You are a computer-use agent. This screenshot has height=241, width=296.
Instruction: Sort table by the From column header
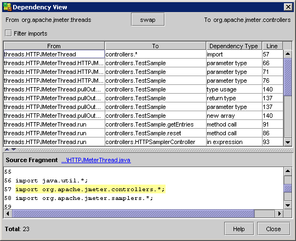coord(54,46)
